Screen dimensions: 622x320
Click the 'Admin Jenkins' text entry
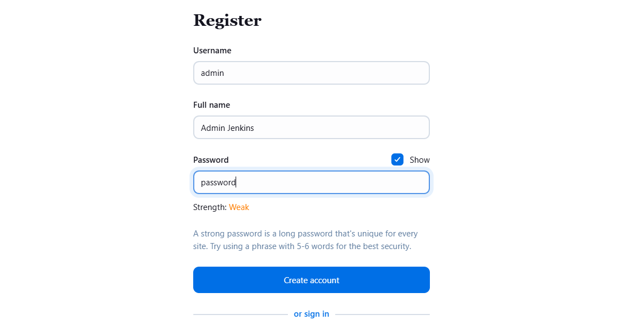(227, 128)
